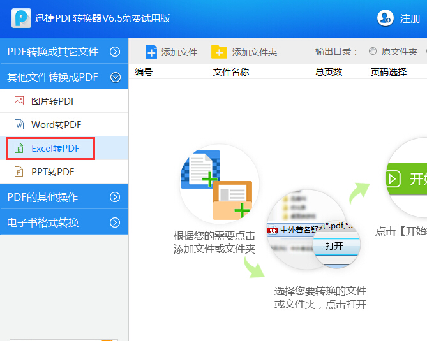Expand PDF的其他操作 chevron
427x341 pixels.
click(115, 197)
